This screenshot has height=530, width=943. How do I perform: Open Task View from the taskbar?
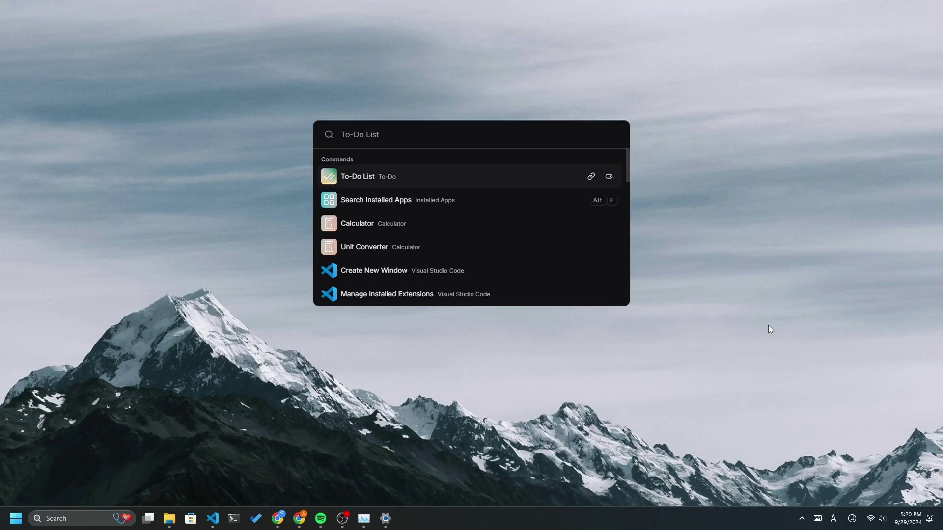pos(148,518)
